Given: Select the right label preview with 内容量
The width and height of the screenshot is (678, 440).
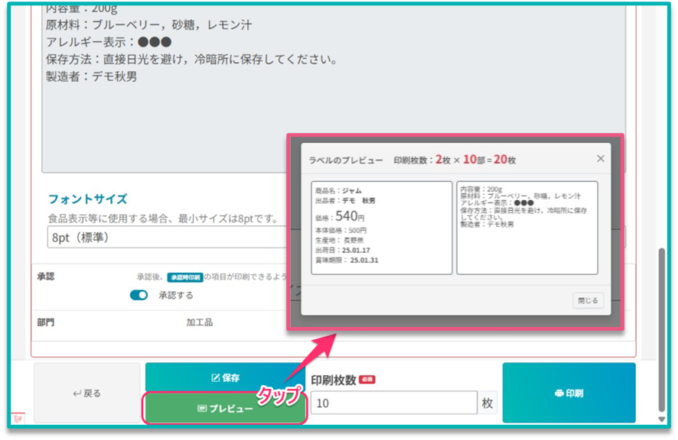Looking at the screenshot, I should pyautogui.click(x=526, y=228).
